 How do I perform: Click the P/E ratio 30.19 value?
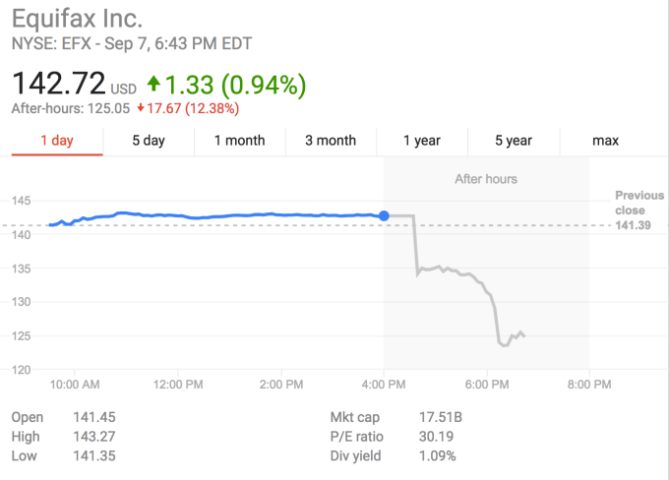437,437
